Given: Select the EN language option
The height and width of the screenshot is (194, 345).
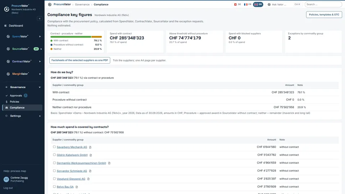Looking at the screenshot, I should 258,4.
